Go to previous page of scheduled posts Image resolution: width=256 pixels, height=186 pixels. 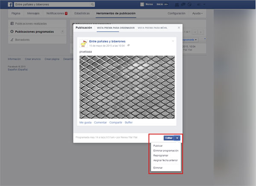tap(195, 32)
